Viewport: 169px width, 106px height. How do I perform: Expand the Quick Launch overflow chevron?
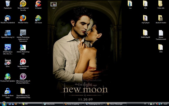(x=20, y=103)
